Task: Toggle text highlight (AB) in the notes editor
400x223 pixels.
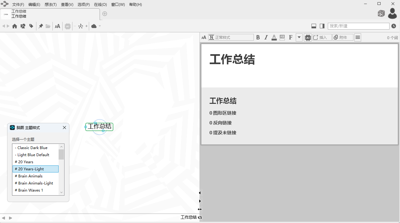Action: [282, 37]
